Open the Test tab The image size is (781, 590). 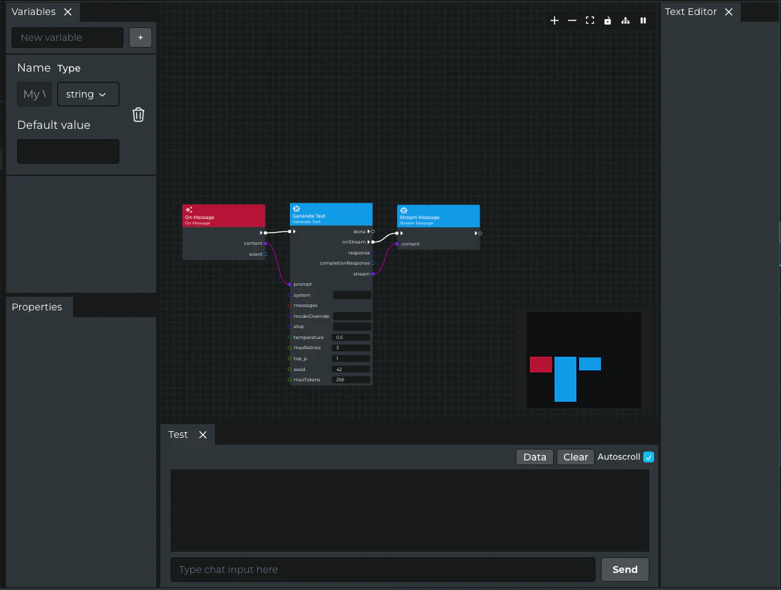[177, 434]
